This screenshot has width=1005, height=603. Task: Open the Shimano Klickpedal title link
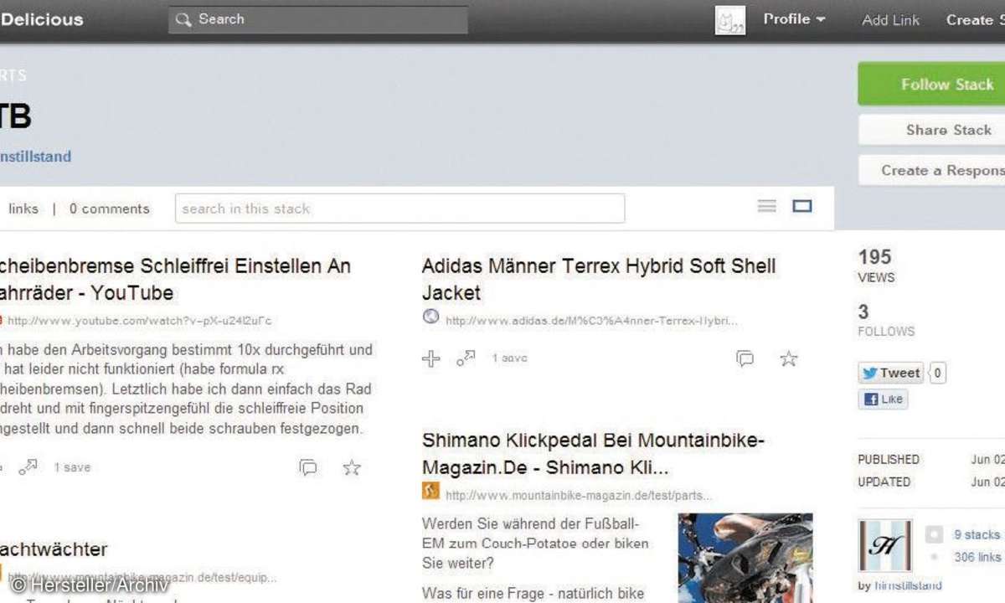[594, 453]
